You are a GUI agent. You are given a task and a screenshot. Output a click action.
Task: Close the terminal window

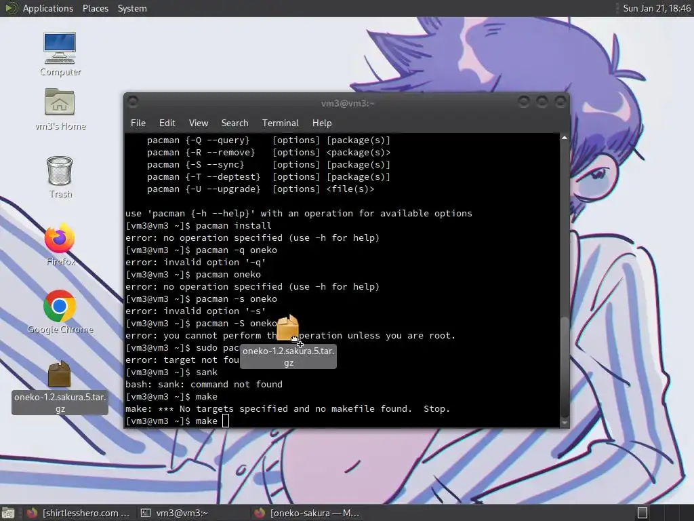click(x=560, y=102)
